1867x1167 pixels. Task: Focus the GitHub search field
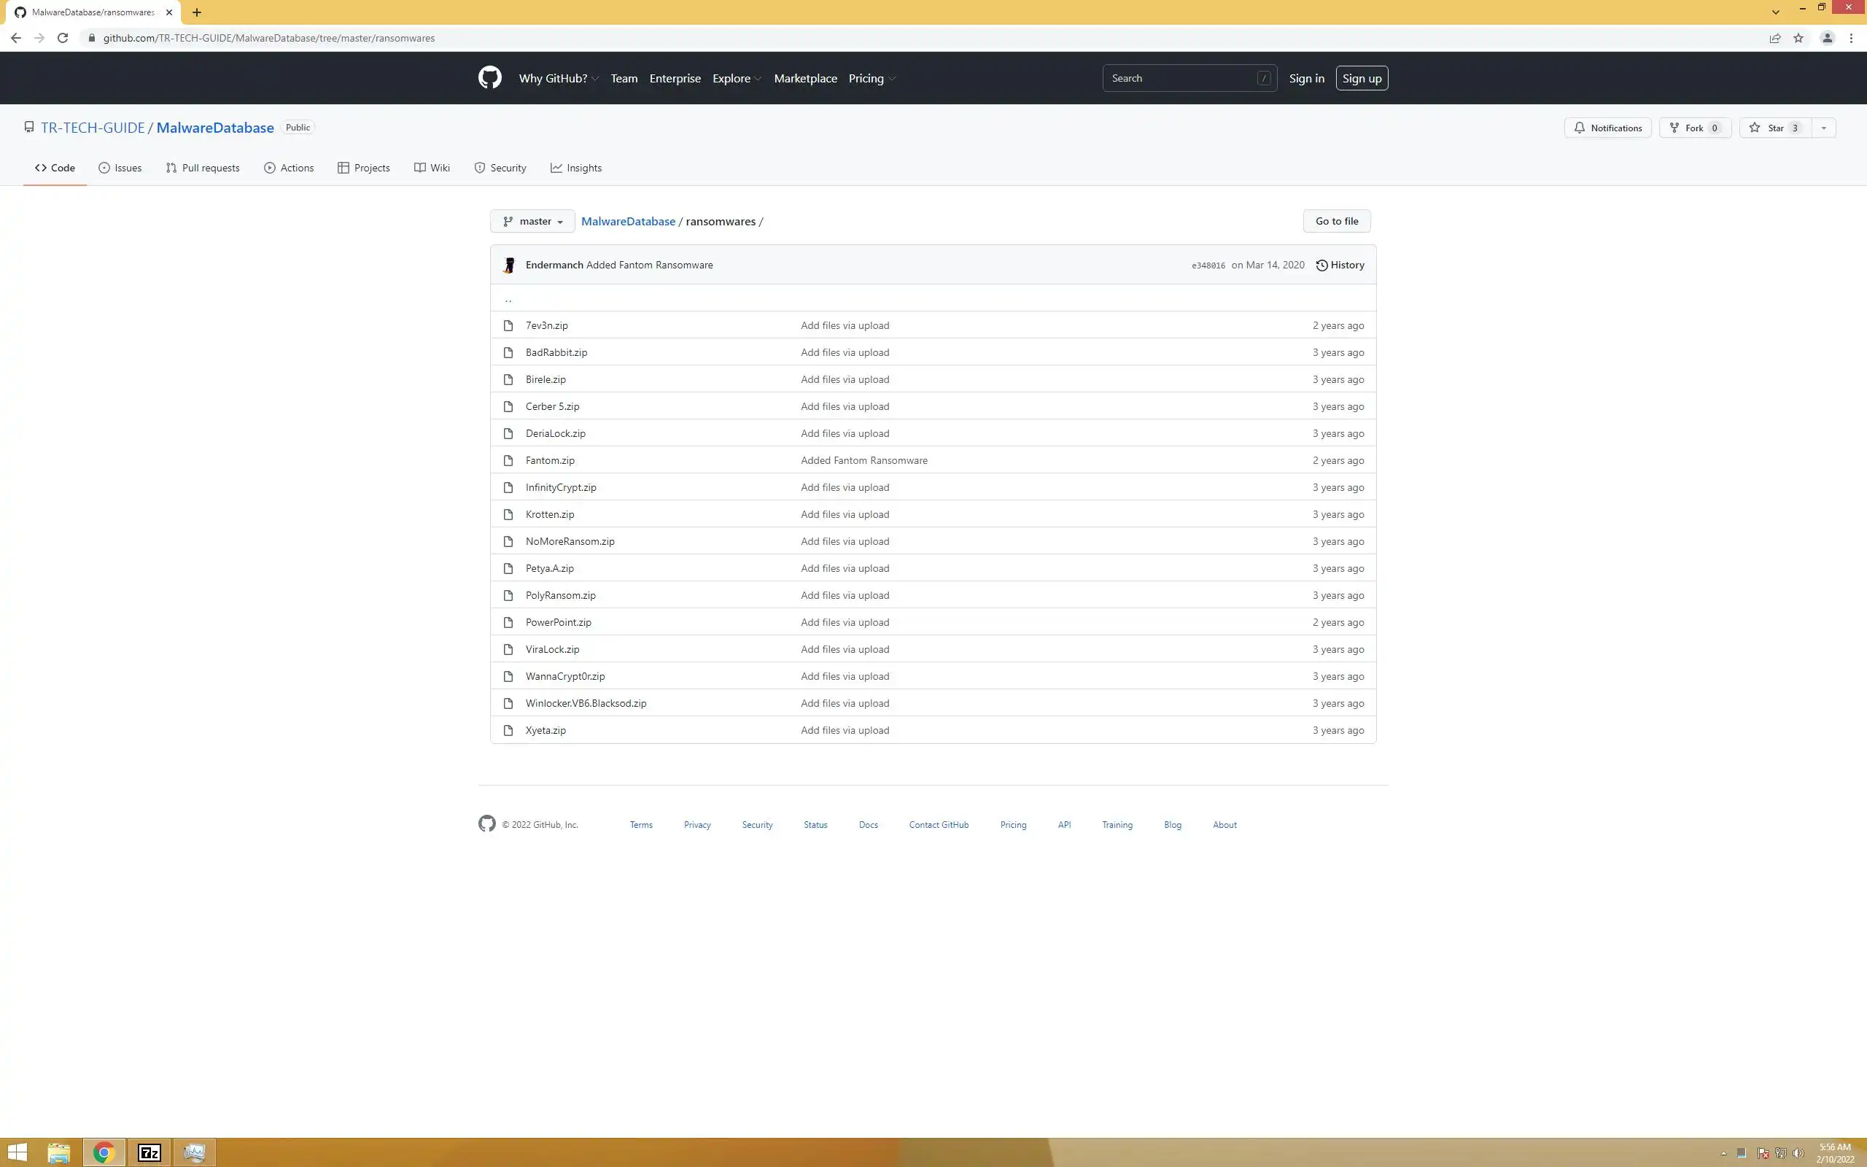tap(1181, 79)
